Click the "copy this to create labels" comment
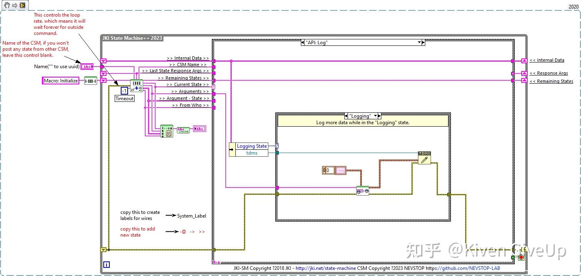Viewport: 581px width, 276px height. (140, 215)
